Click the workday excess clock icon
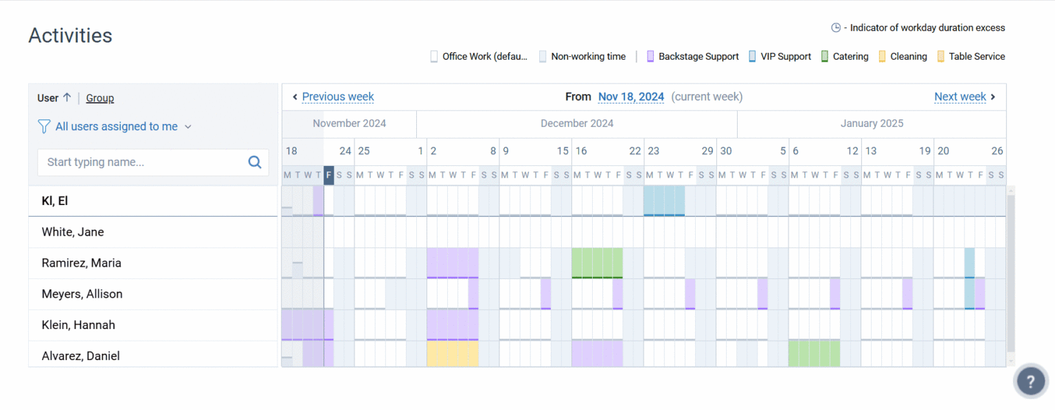This screenshot has width=1055, height=410. coord(836,28)
